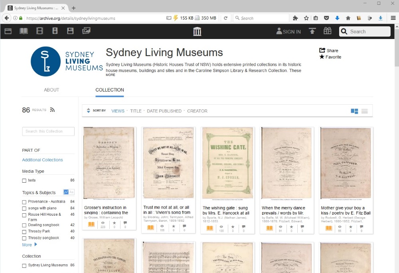Image resolution: width=399 pixels, height=273 pixels.
Task: Click the RSS feed icon beside results
Action: click(x=52, y=110)
